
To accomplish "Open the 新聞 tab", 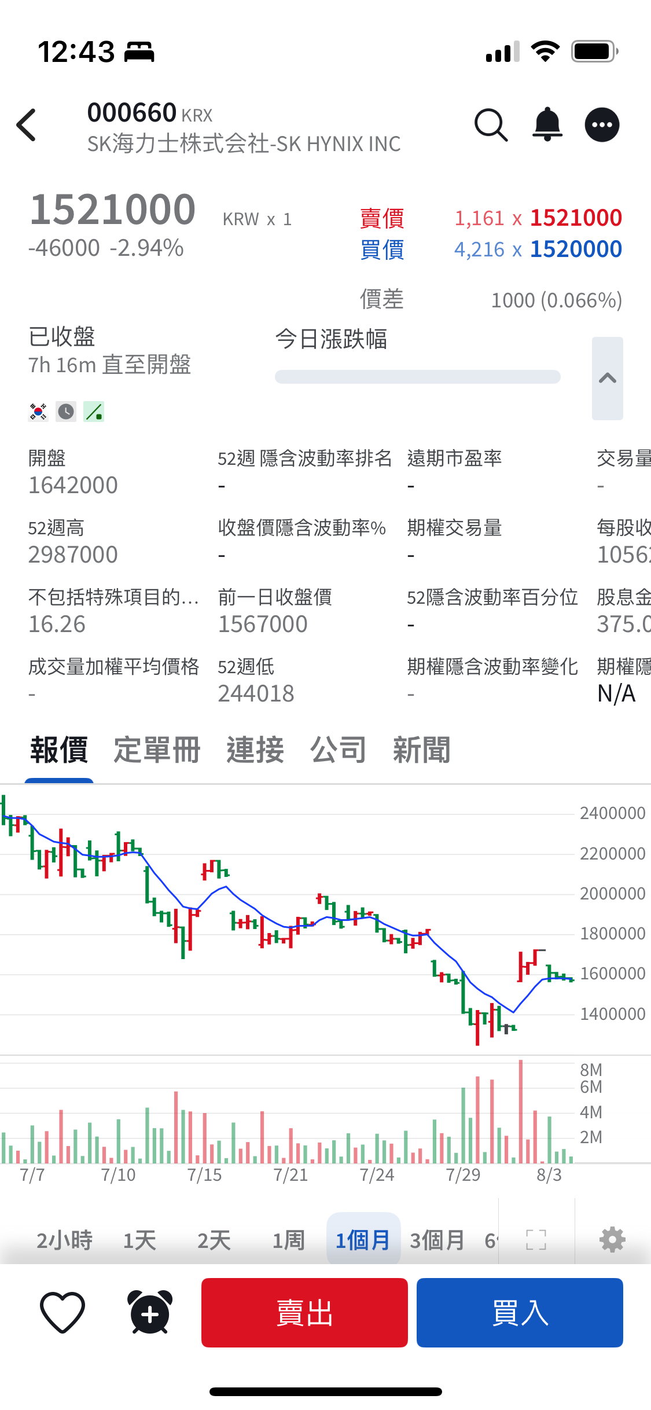I will click(x=422, y=750).
